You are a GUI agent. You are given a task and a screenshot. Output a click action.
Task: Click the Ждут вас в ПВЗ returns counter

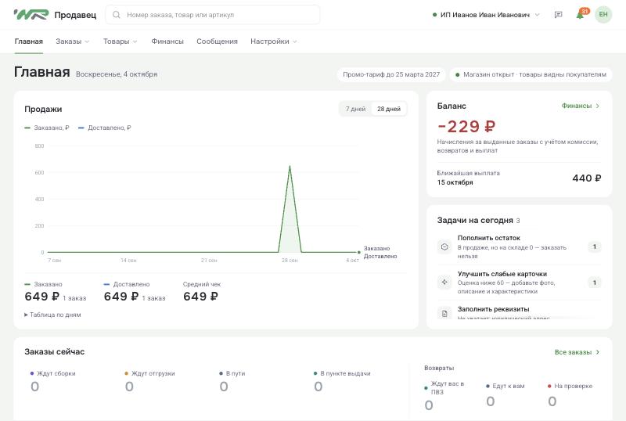tap(446, 396)
